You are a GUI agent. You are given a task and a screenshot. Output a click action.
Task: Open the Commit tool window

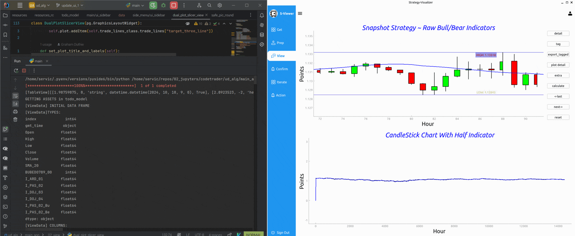[x=5, y=25]
